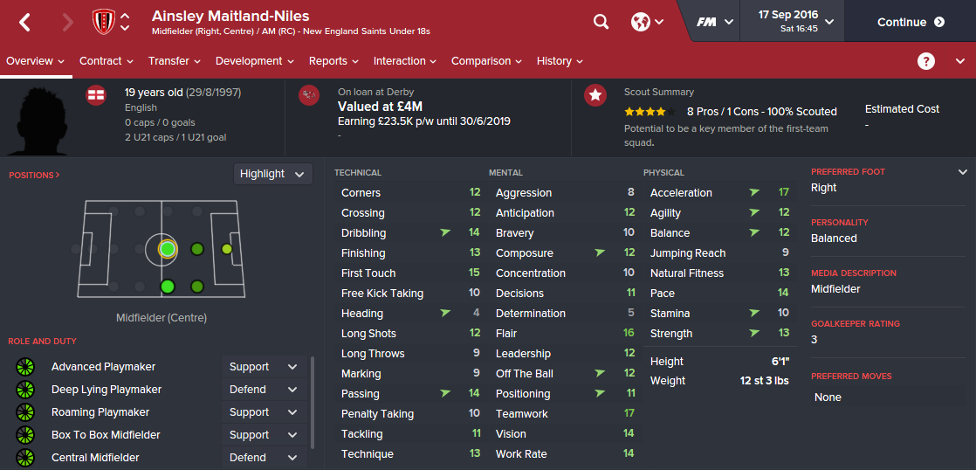The height and width of the screenshot is (470, 976).
Task: Click the Positions heading link
Action: tap(34, 176)
